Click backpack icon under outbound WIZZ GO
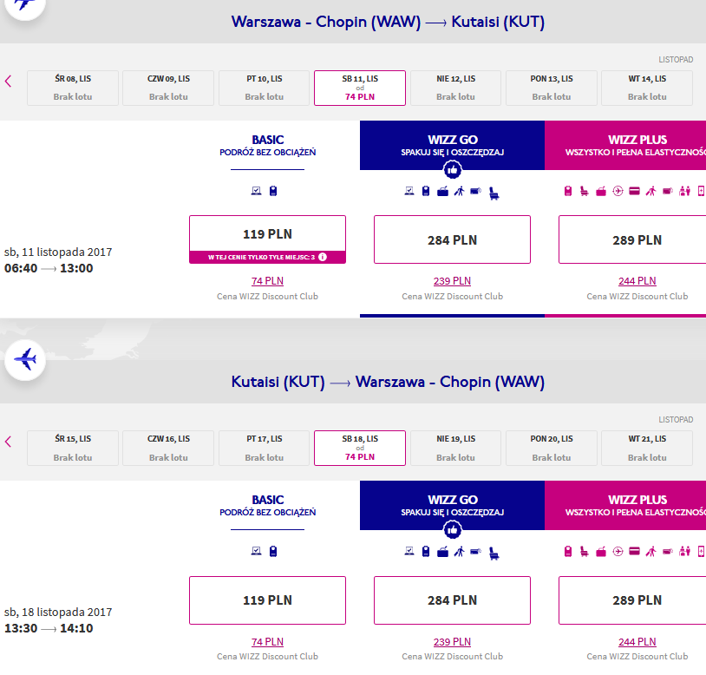 tap(426, 191)
